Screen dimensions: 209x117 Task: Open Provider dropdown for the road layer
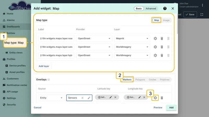coord(94,38)
